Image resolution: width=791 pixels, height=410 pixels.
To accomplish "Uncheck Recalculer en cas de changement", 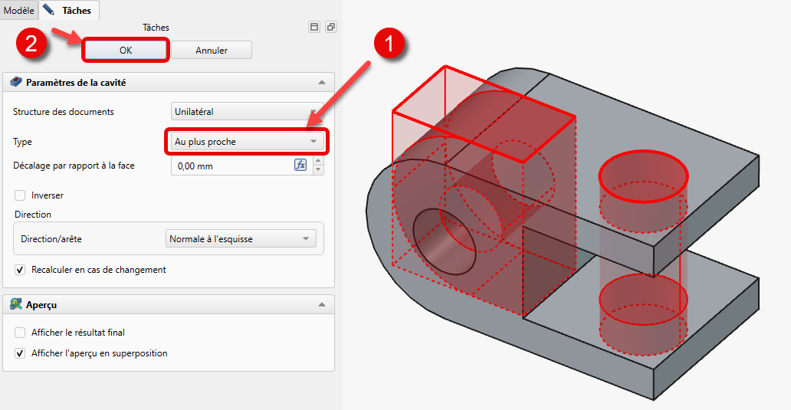I will click(x=20, y=270).
